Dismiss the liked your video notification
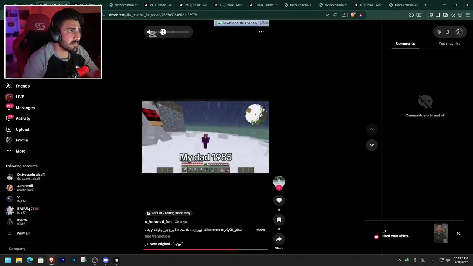This screenshot has width=473, height=266. (x=458, y=233)
